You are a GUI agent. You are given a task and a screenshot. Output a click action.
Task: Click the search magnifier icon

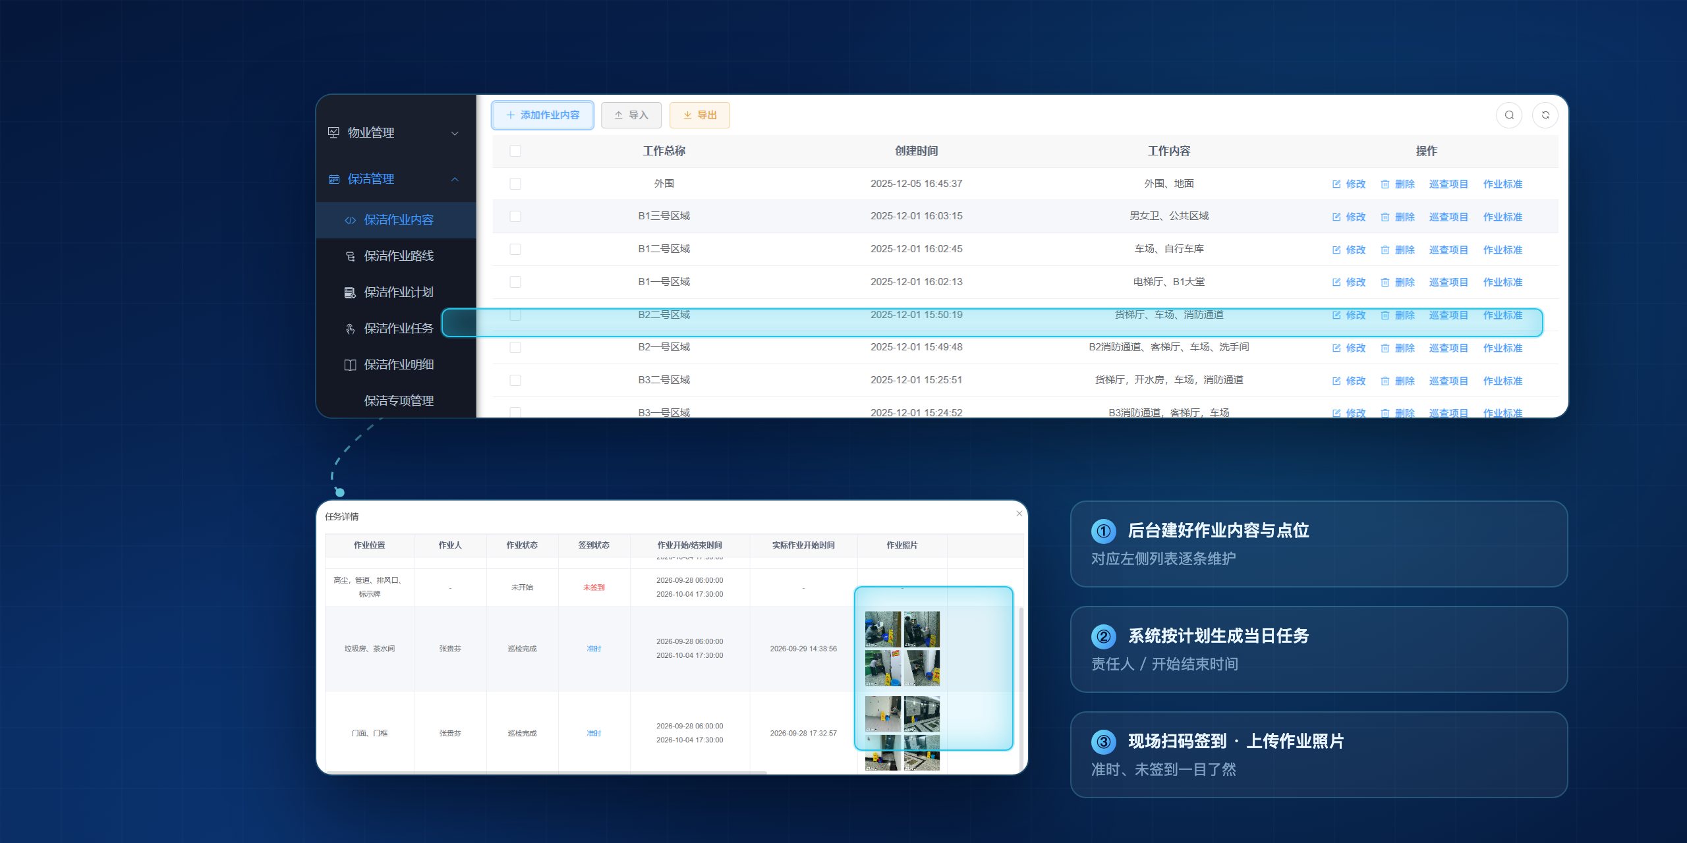(x=1509, y=115)
